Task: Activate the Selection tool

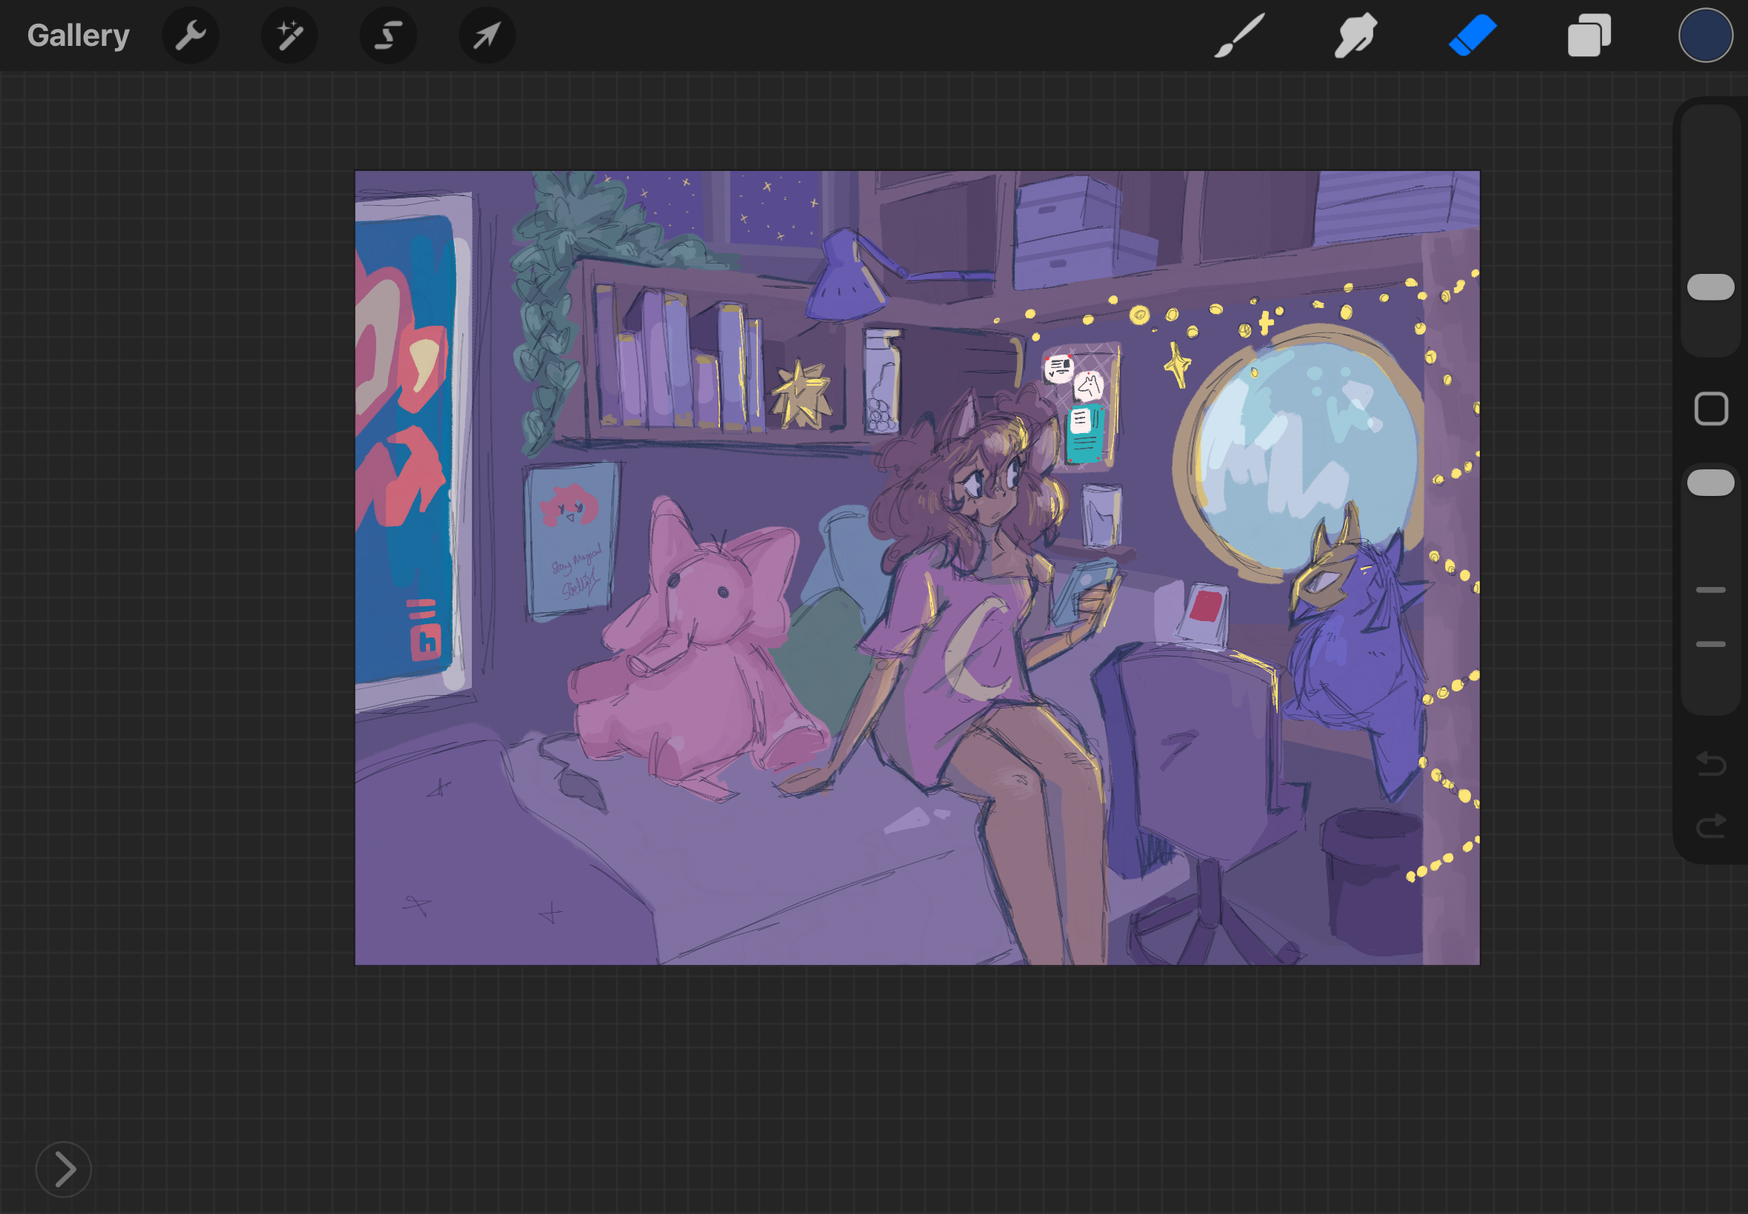Action: tap(388, 36)
